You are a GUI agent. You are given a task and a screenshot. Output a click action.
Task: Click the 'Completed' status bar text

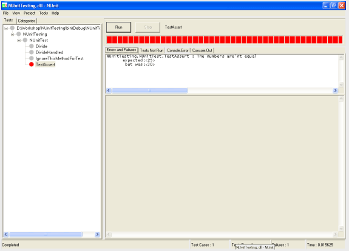(10, 245)
